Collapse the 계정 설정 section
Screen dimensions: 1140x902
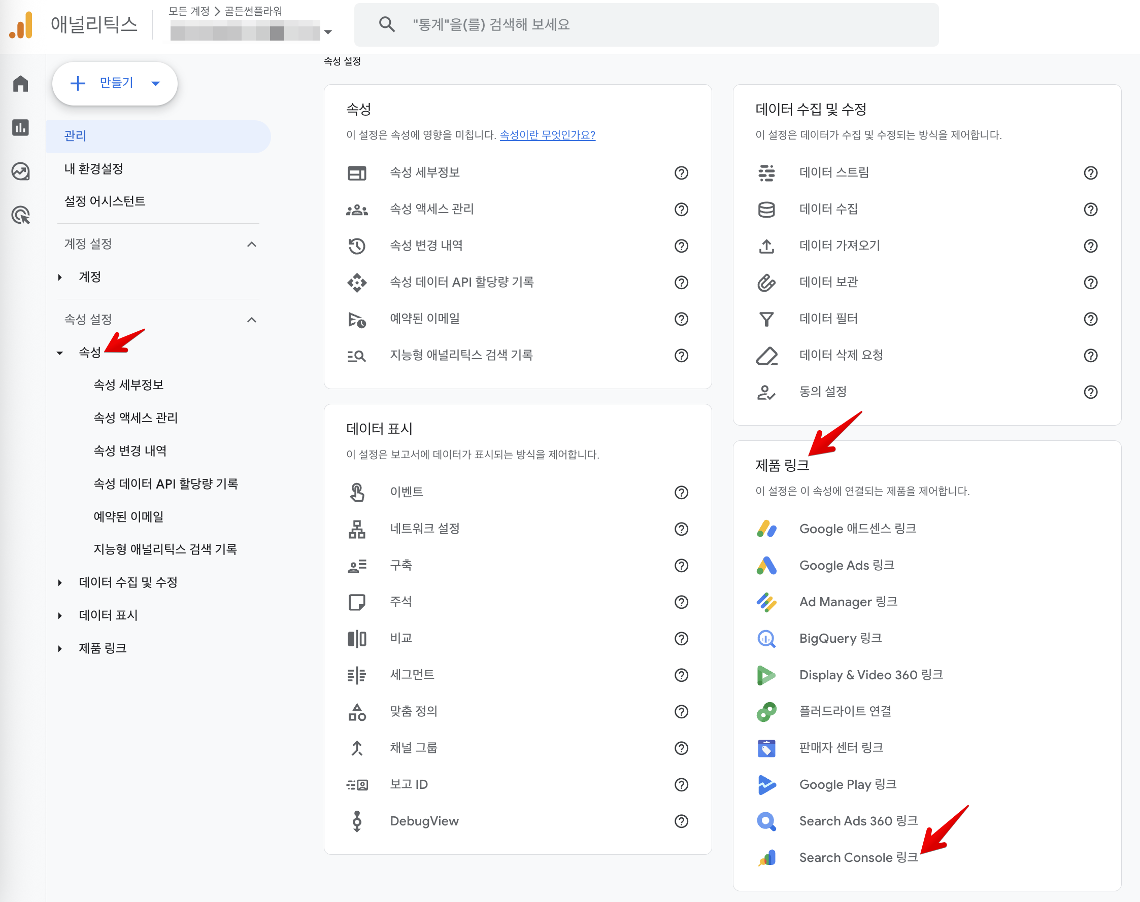point(252,244)
